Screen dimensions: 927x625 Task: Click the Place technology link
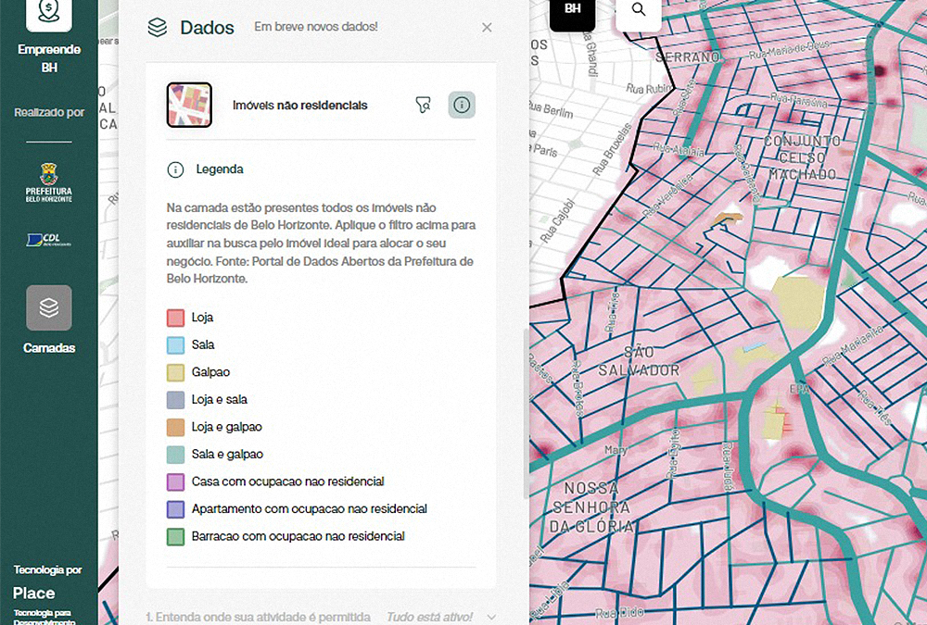pyautogui.click(x=34, y=593)
